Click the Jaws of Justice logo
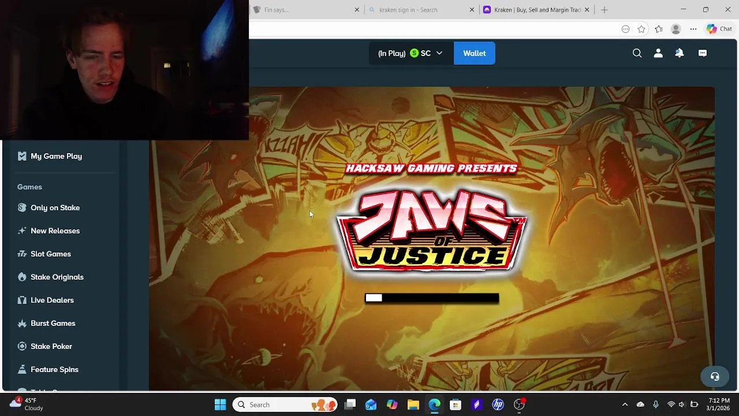 coord(431,230)
